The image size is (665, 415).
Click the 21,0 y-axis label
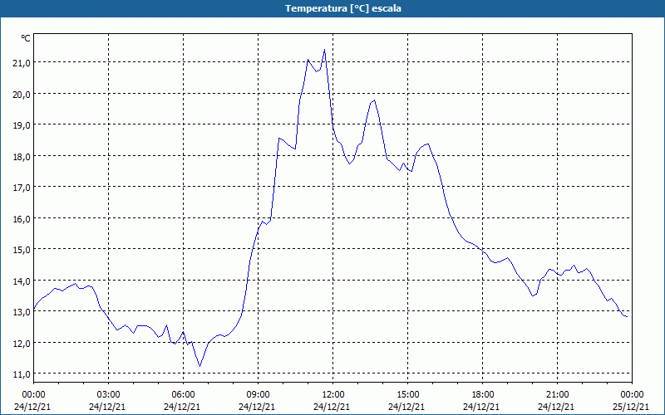[22, 63]
